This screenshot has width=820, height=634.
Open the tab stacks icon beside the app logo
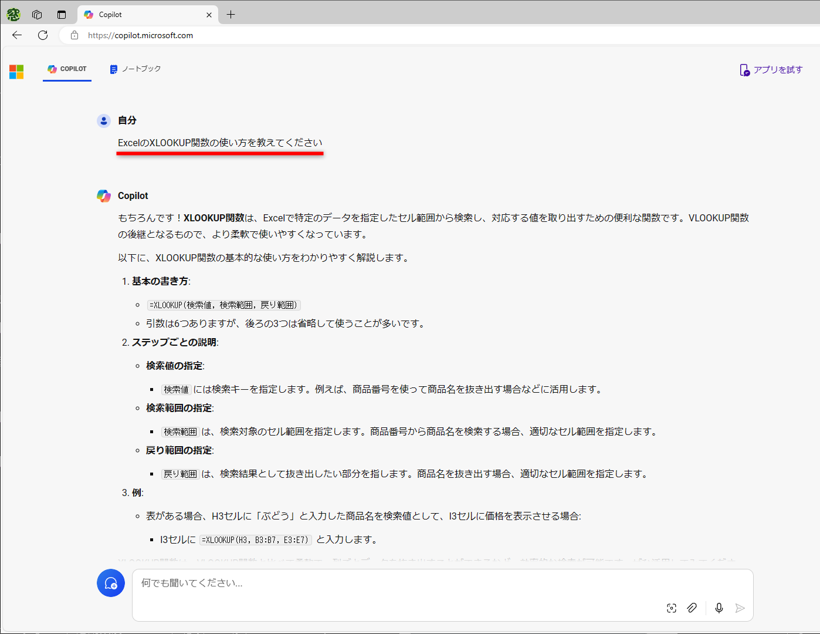[36, 14]
